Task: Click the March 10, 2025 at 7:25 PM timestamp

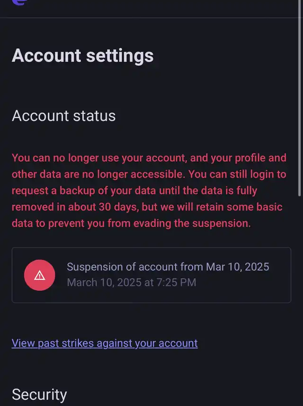Action: pyautogui.click(x=132, y=283)
